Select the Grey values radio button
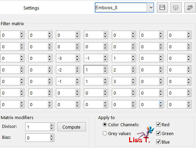Viewport: 196px width, 148px height. [x=105, y=133]
